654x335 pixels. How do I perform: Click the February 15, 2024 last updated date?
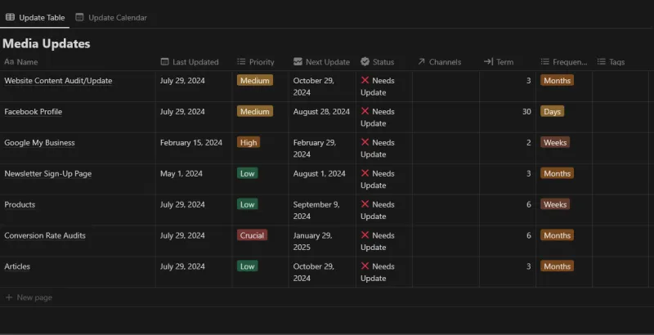[x=191, y=142]
